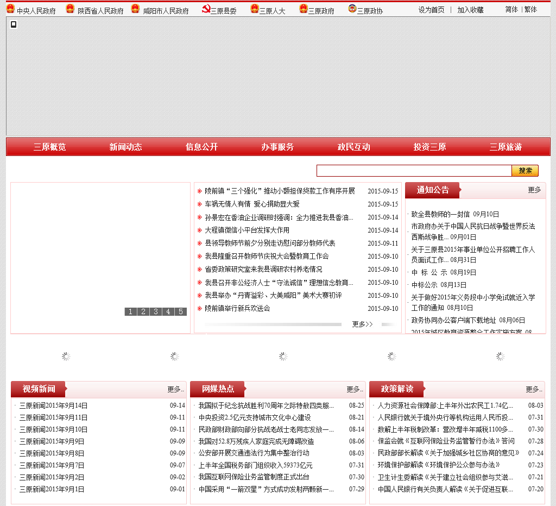Image resolution: width=556 pixels, height=506 pixels.
Task: Focus the site search input field
Action: point(414,171)
